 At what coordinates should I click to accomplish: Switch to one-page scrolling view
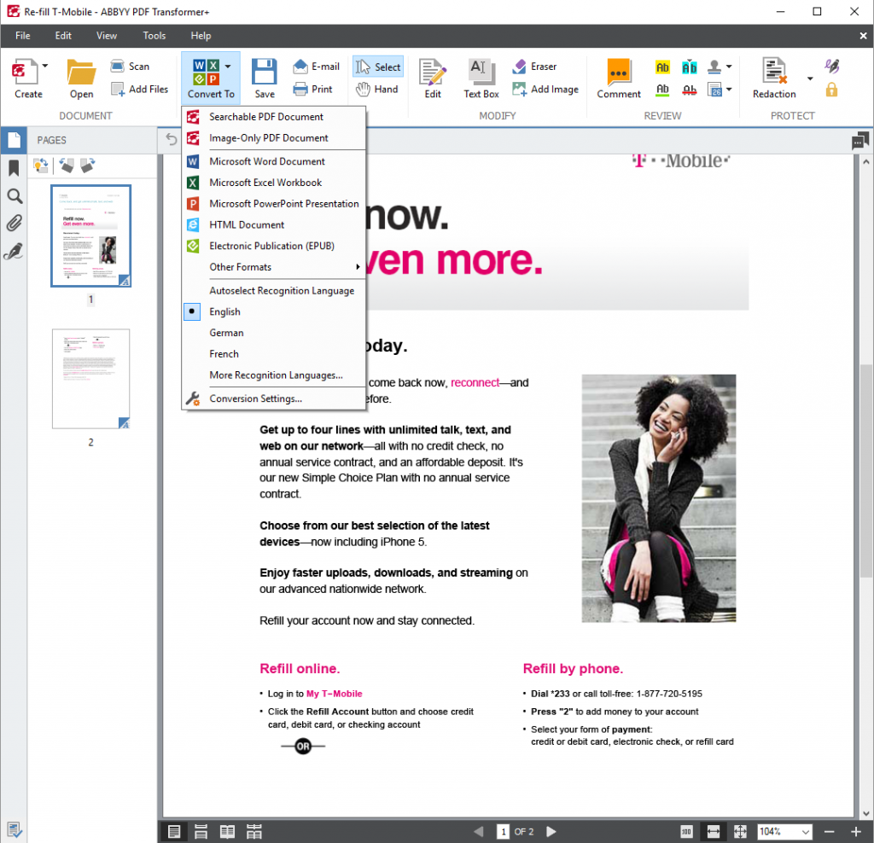pos(201,832)
